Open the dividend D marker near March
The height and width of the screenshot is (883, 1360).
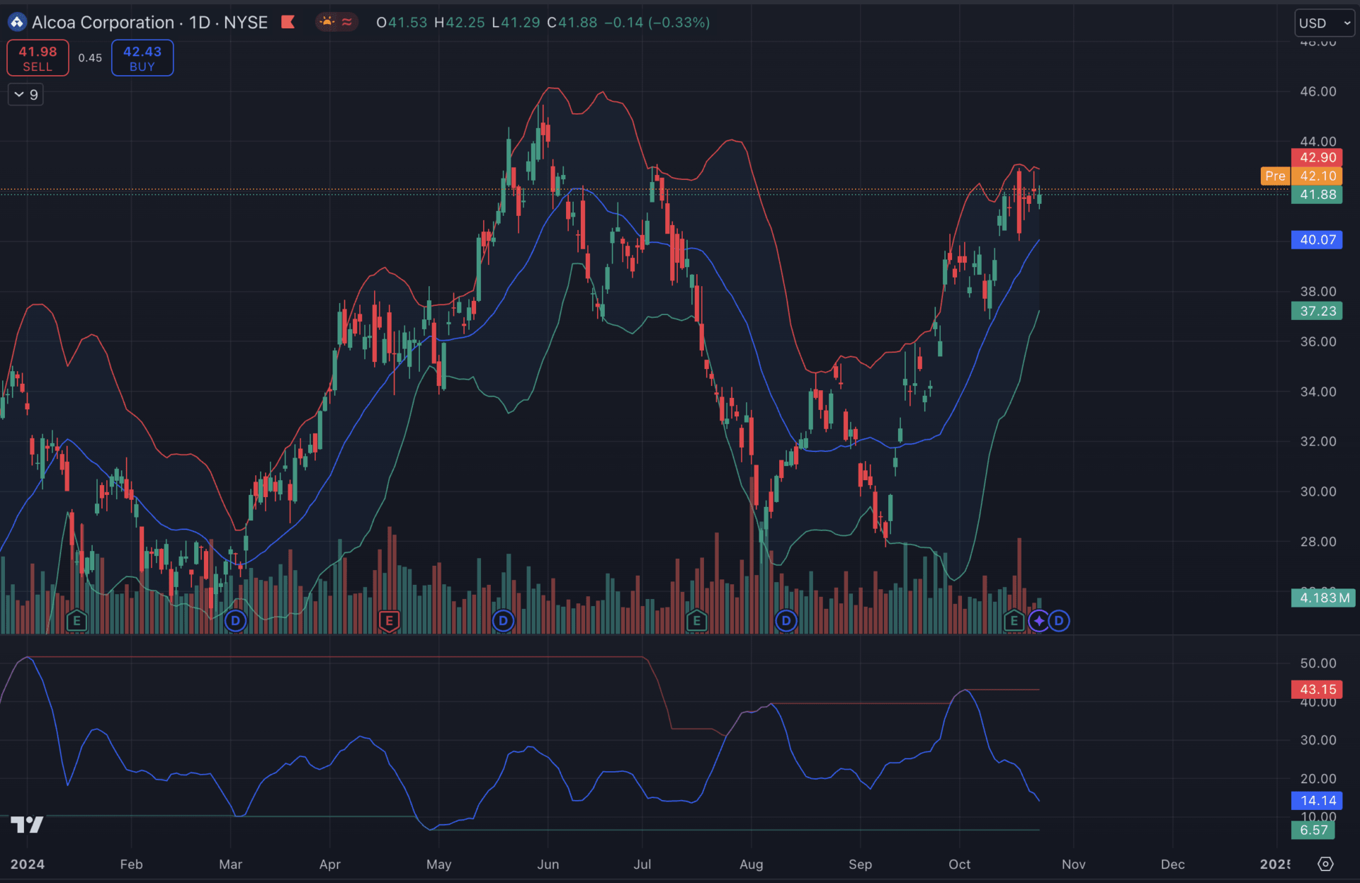[x=235, y=621]
